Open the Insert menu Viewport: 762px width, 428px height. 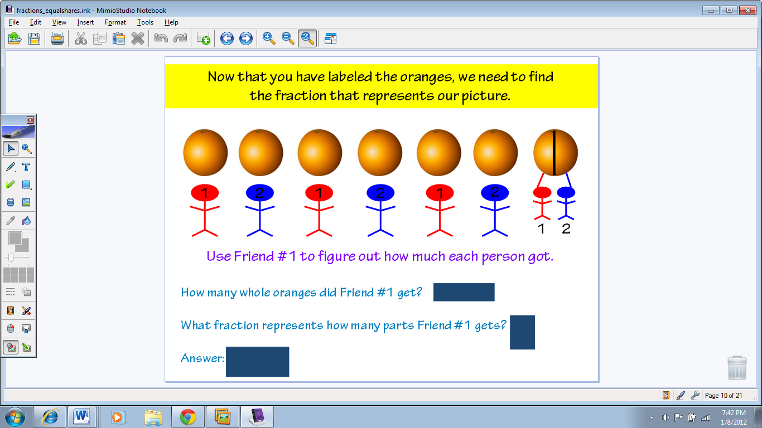click(85, 22)
